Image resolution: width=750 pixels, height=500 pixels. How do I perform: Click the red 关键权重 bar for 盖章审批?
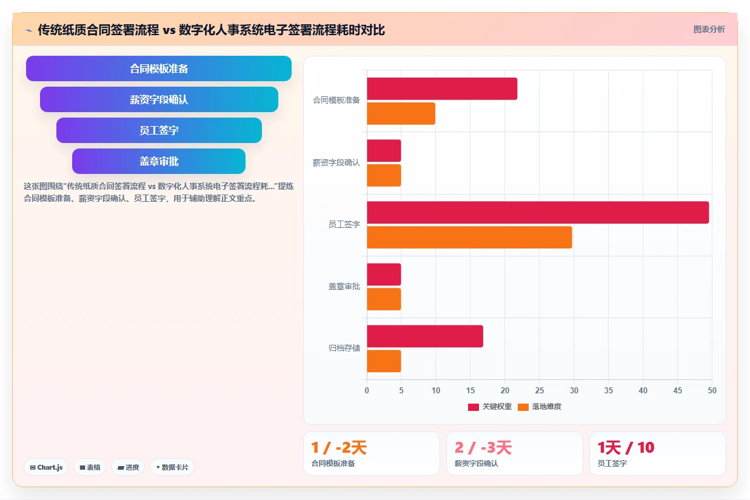point(384,274)
